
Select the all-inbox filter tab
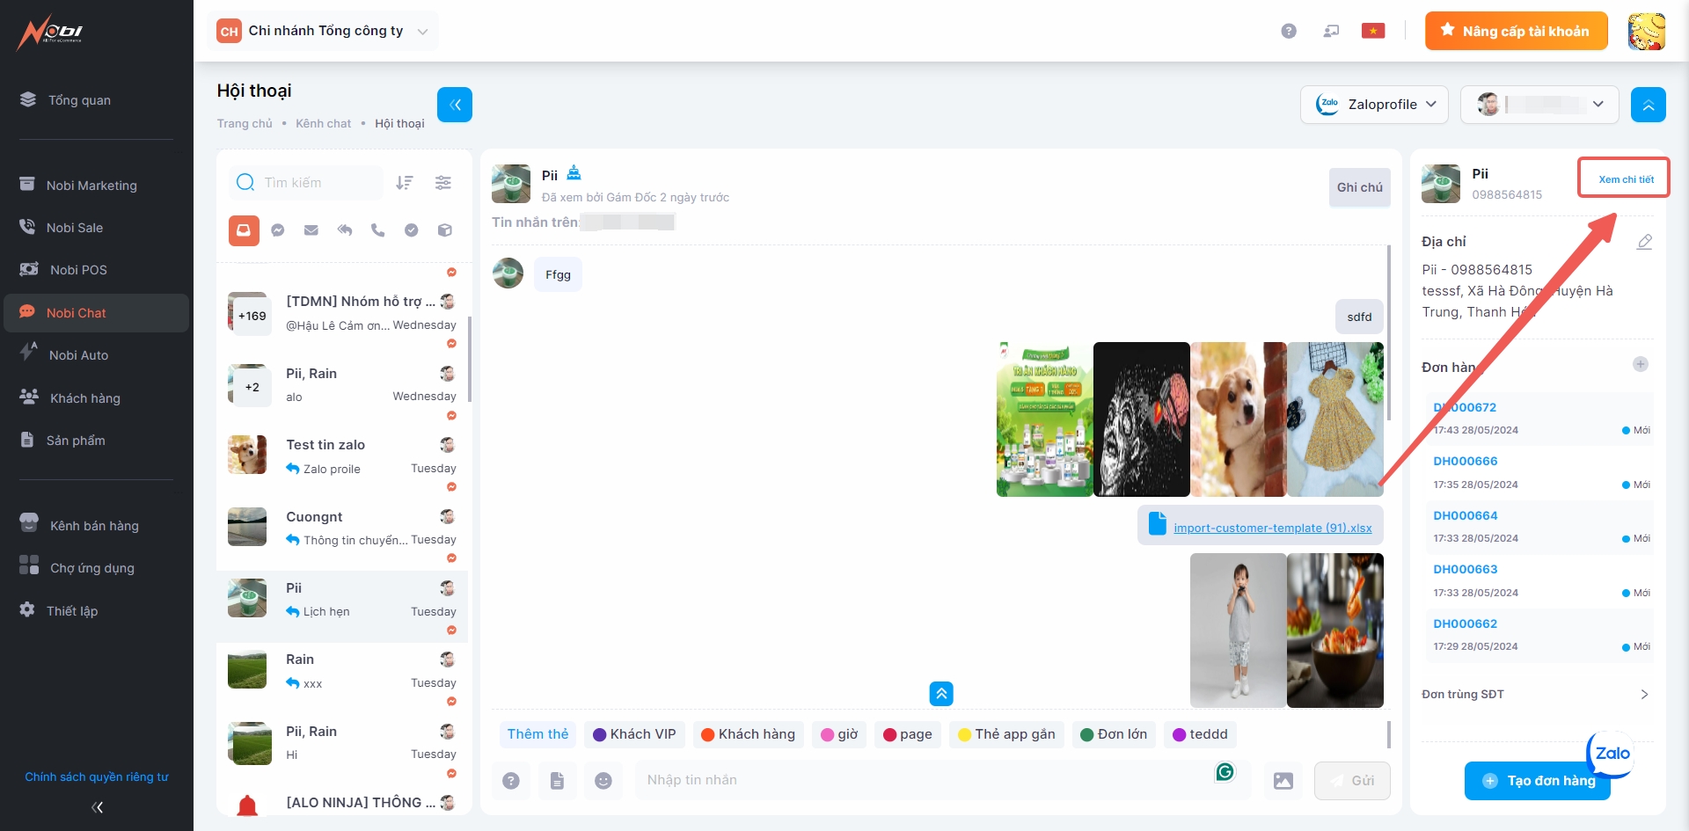click(244, 230)
